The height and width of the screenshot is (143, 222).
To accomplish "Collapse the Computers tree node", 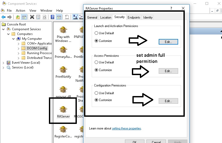I will pyautogui.click(x=9, y=34).
